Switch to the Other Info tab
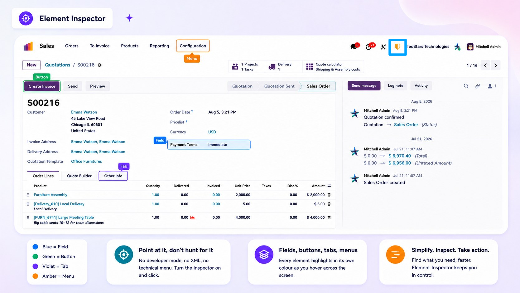 coord(113,176)
